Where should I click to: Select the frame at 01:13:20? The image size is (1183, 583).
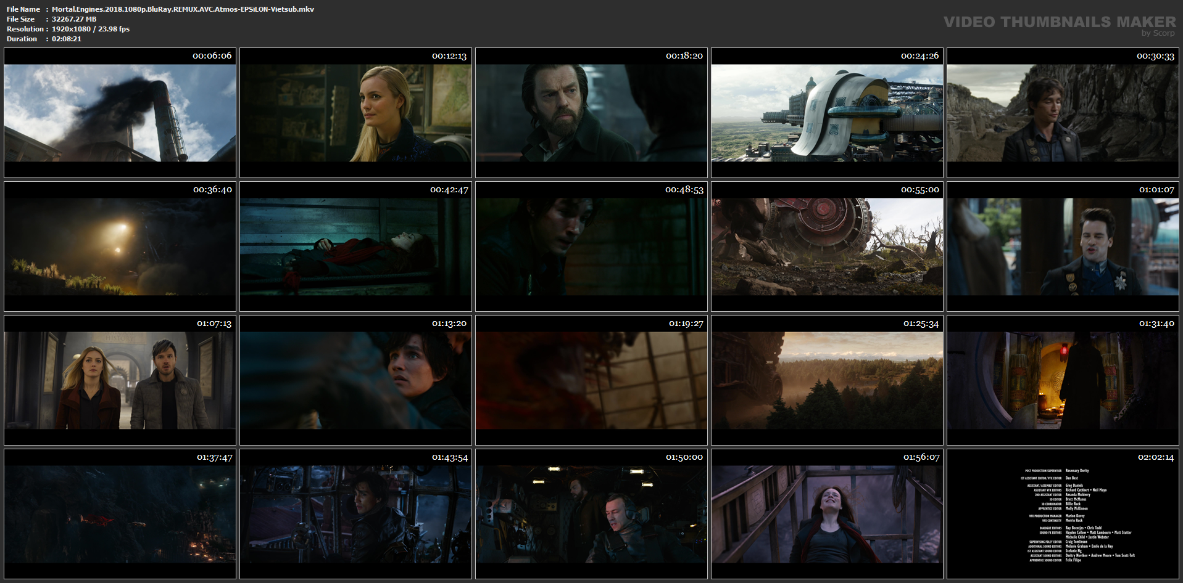tap(355, 380)
